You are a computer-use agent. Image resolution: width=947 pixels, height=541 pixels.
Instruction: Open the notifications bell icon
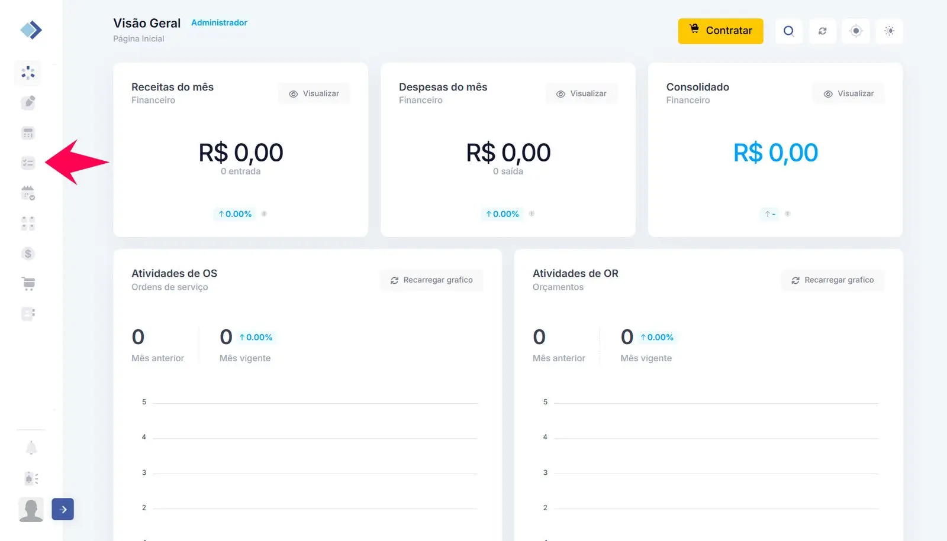31,448
